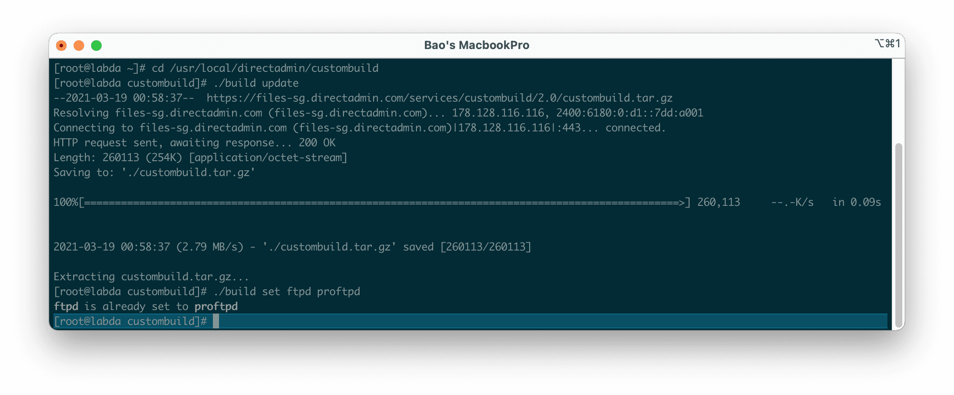Click the connected status message
The width and height of the screenshot is (954, 395).
point(636,127)
